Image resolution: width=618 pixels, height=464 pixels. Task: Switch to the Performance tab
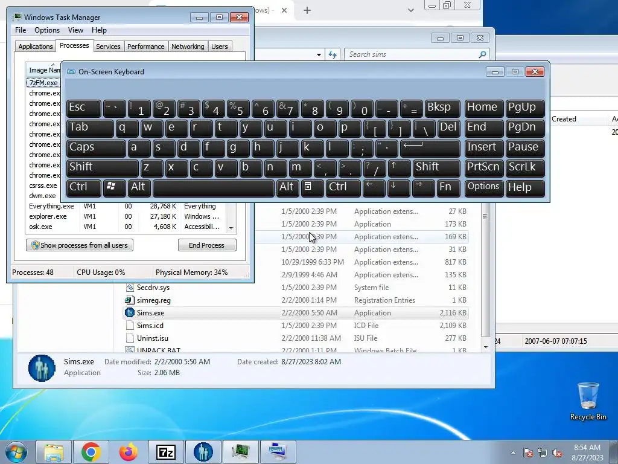click(x=146, y=47)
